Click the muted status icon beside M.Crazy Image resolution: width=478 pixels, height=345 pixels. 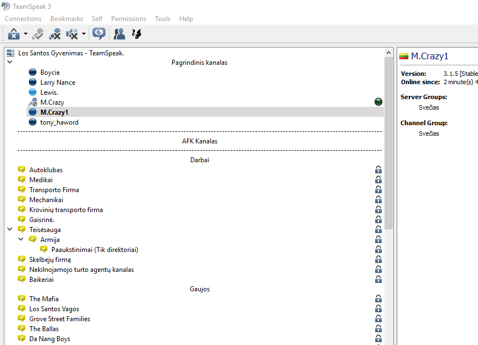(x=33, y=102)
